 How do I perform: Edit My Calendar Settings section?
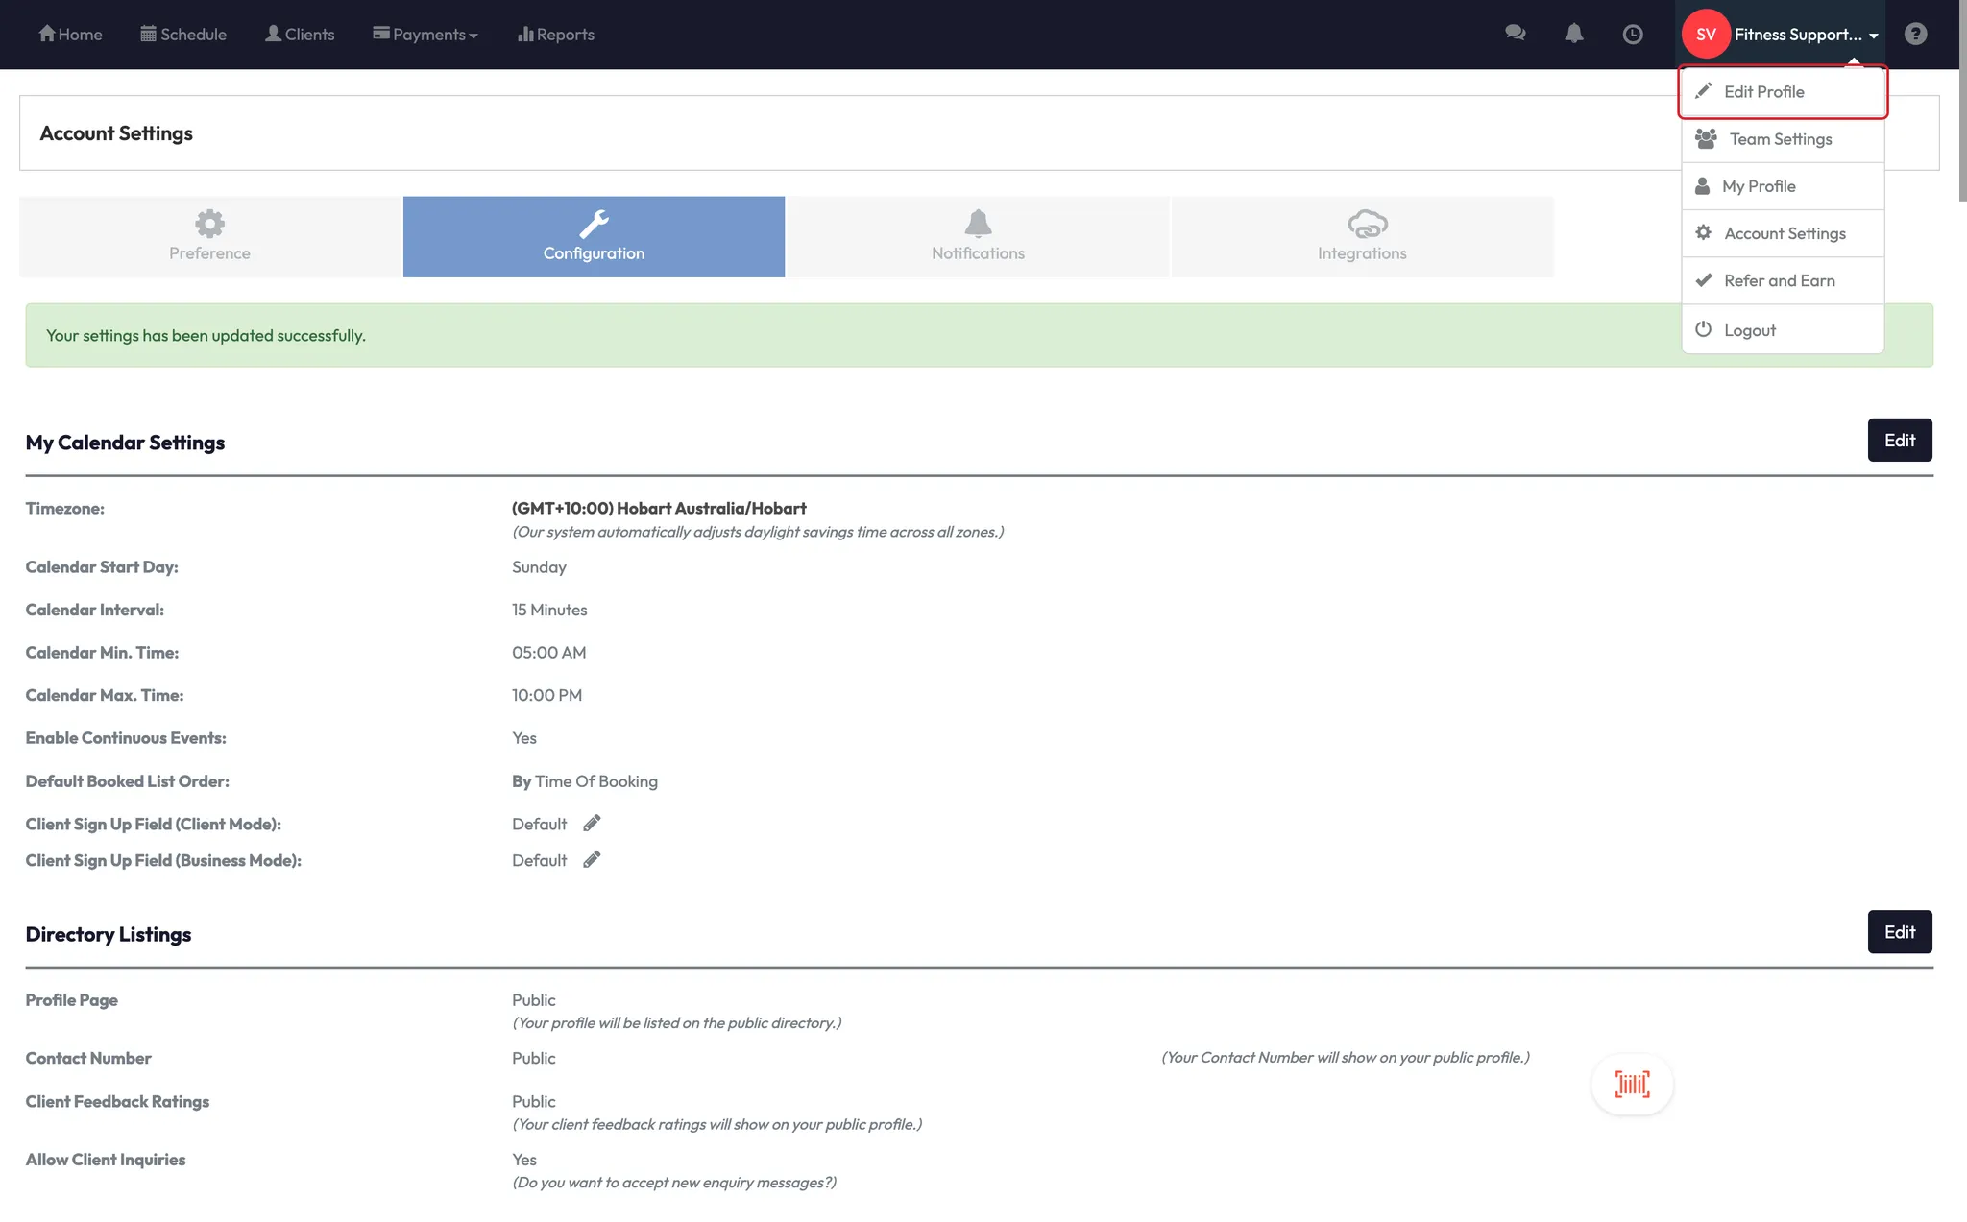[1899, 441]
